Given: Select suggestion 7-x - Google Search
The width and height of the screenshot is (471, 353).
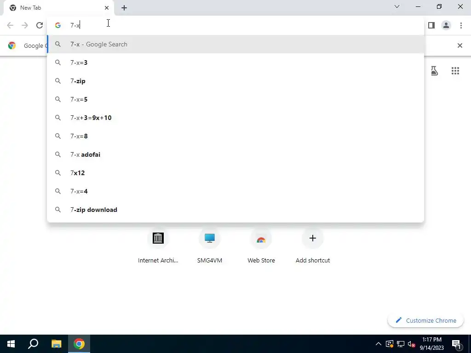Looking at the screenshot, I should (x=235, y=44).
